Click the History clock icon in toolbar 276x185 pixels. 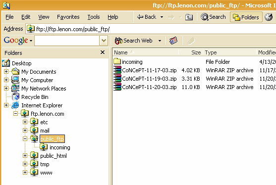(x=269, y=17)
